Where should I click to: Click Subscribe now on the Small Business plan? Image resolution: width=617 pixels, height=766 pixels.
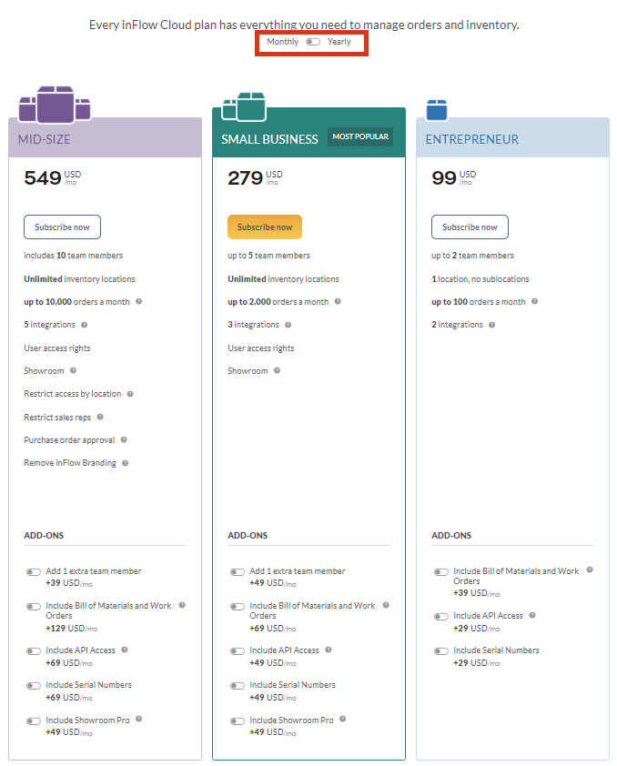[x=265, y=227]
